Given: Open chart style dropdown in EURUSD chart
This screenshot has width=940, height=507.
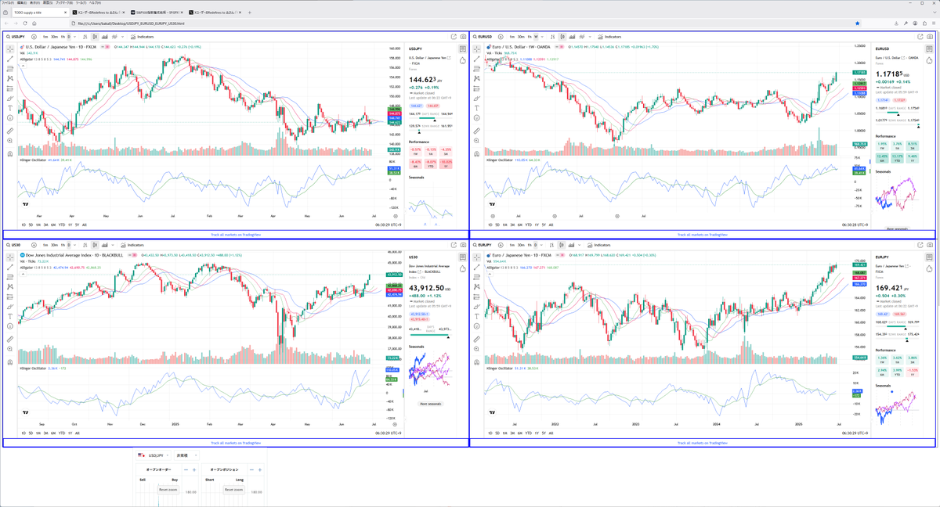Looking at the screenshot, I should click(590, 37).
